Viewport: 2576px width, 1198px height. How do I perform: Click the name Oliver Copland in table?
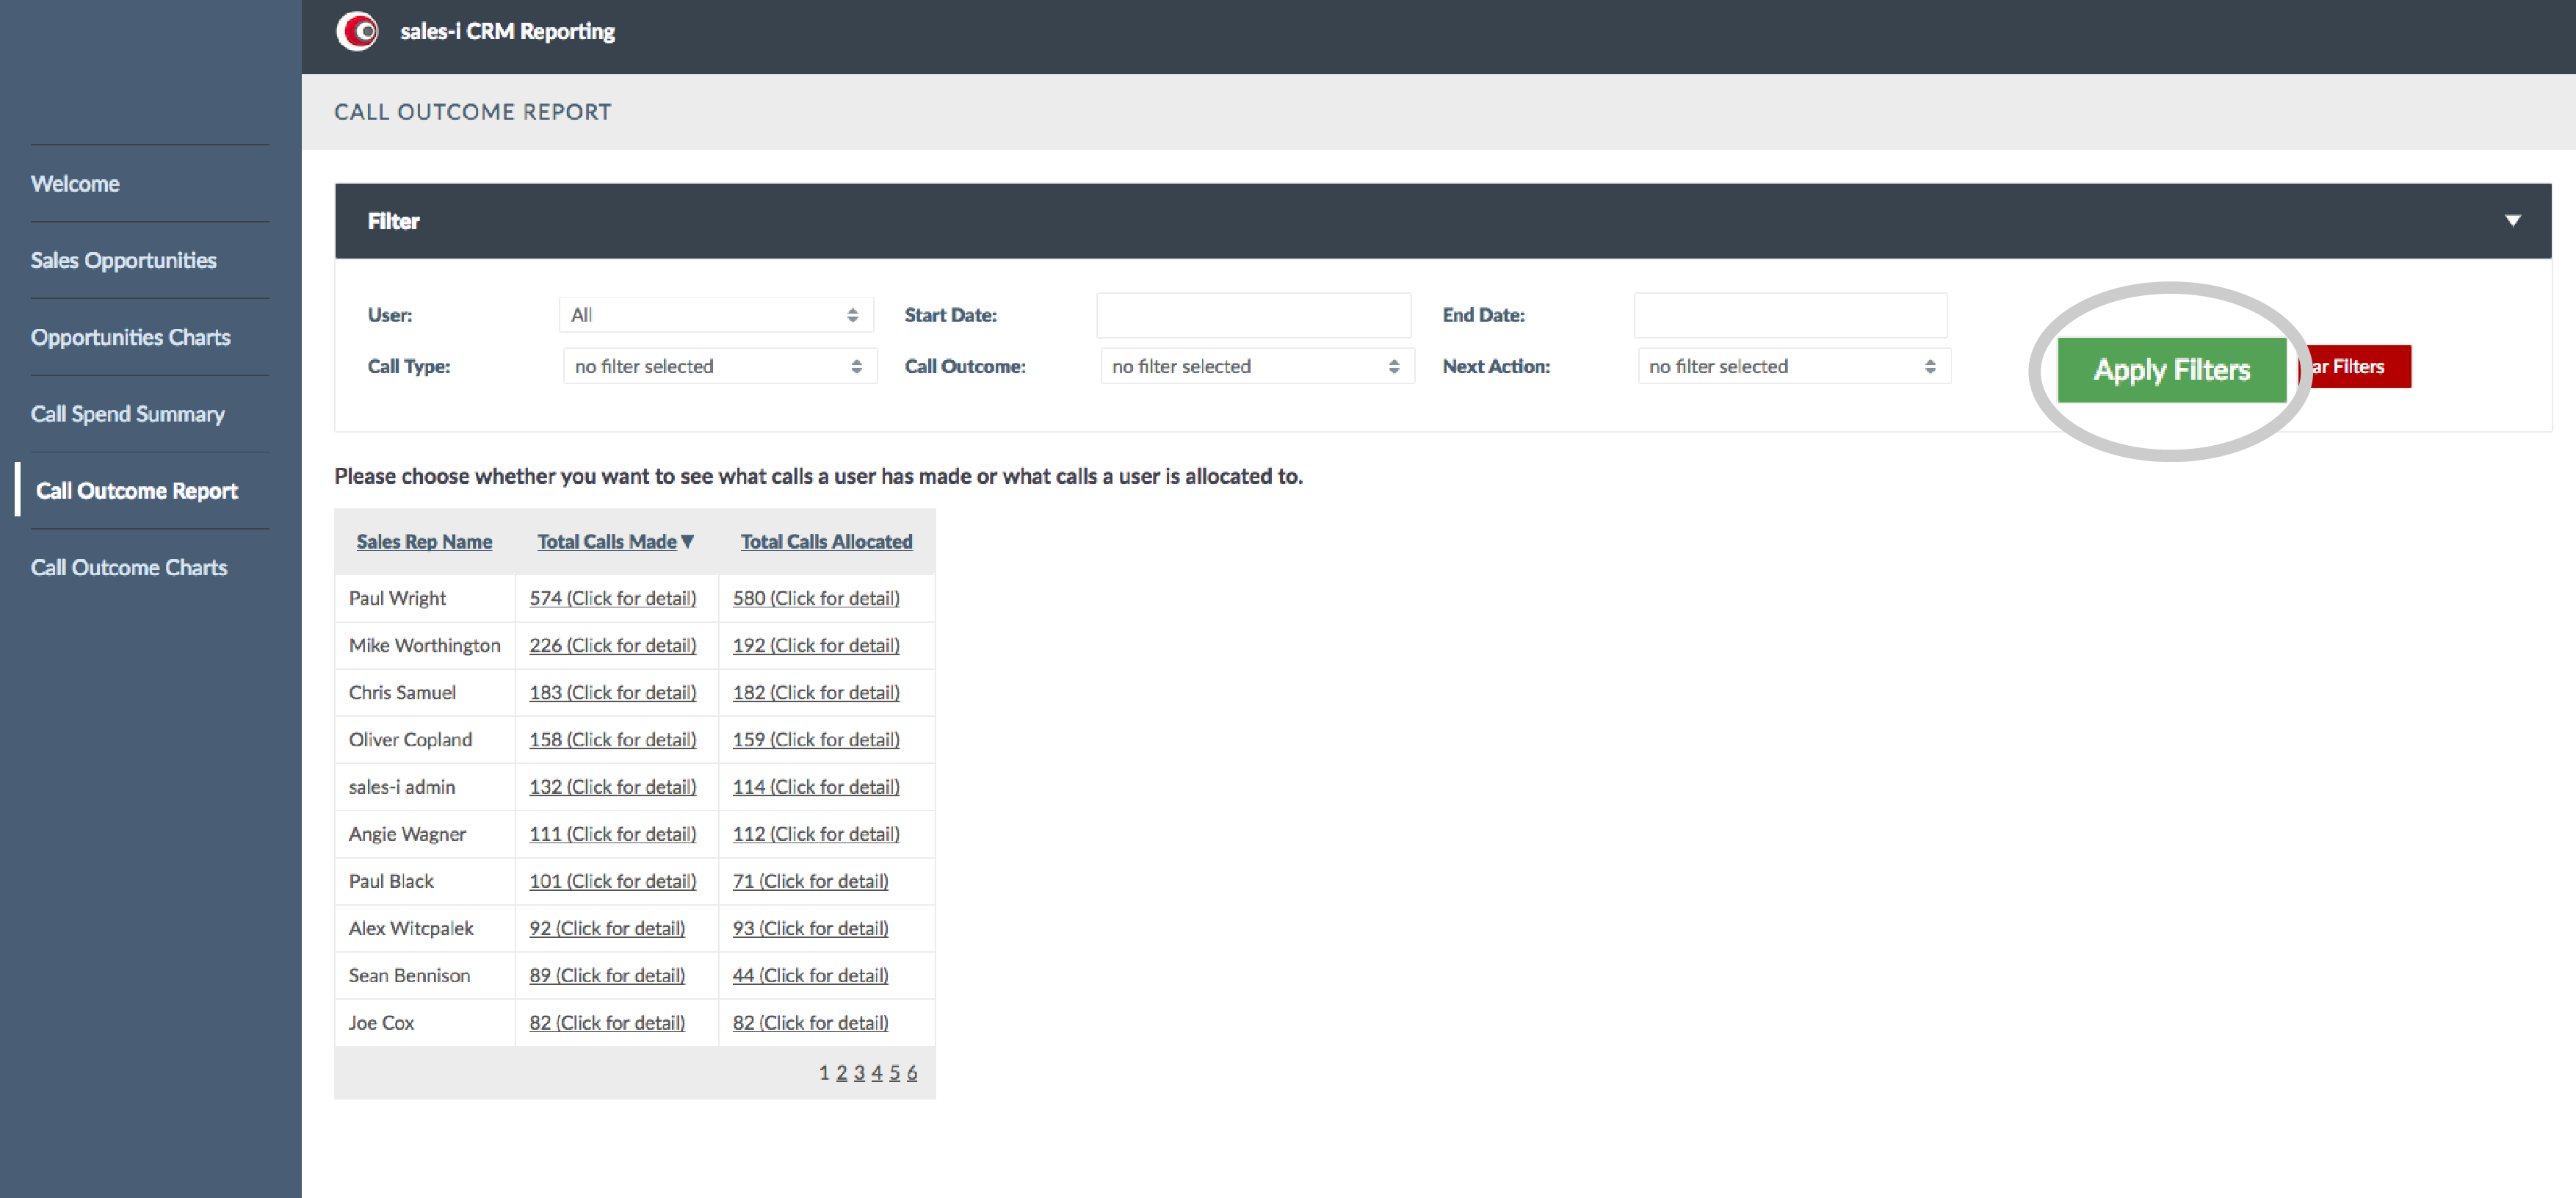[410, 739]
